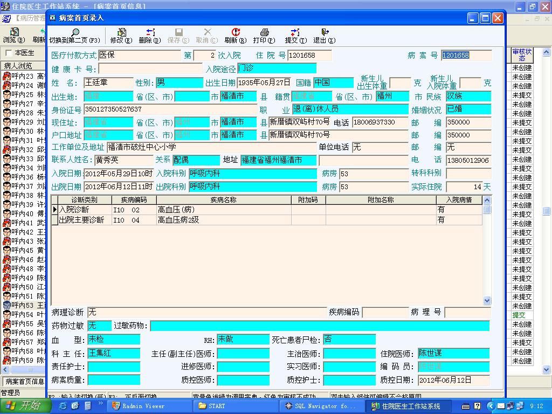Switch to the 病案首页信息 tab at bottom
552x414 pixels.
click(24, 381)
